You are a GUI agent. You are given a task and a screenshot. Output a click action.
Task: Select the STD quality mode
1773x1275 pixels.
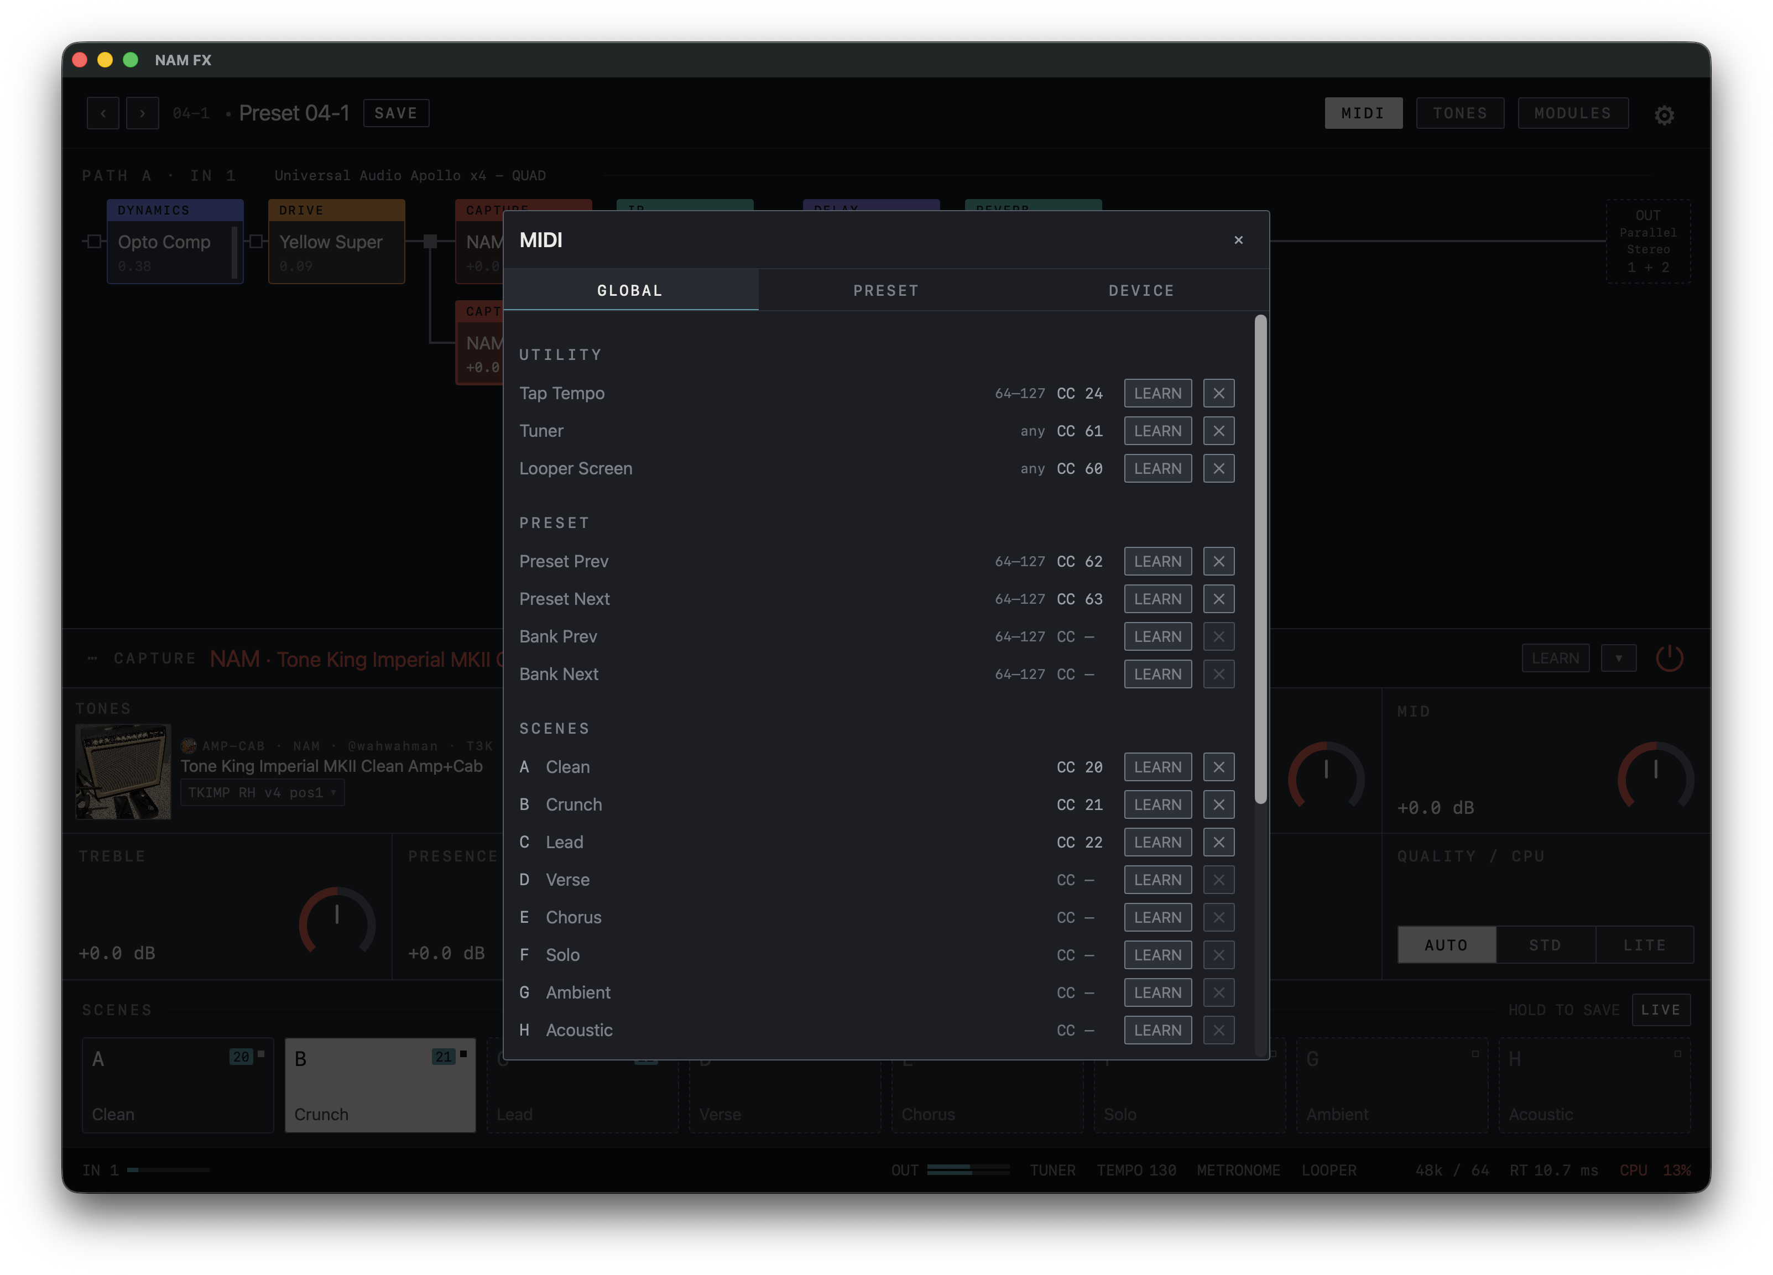(1546, 945)
